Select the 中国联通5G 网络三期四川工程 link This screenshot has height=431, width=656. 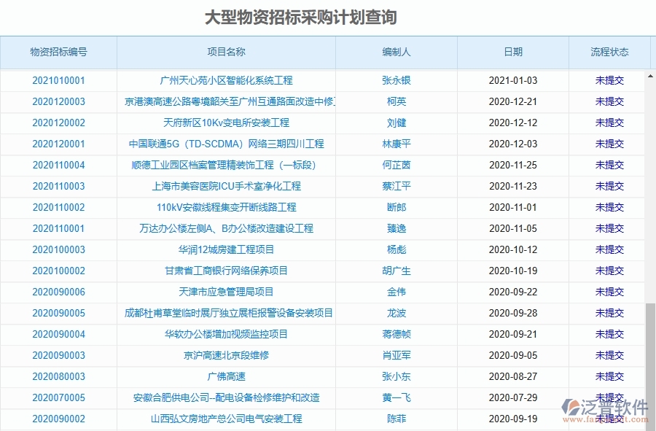pyautogui.click(x=227, y=144)
